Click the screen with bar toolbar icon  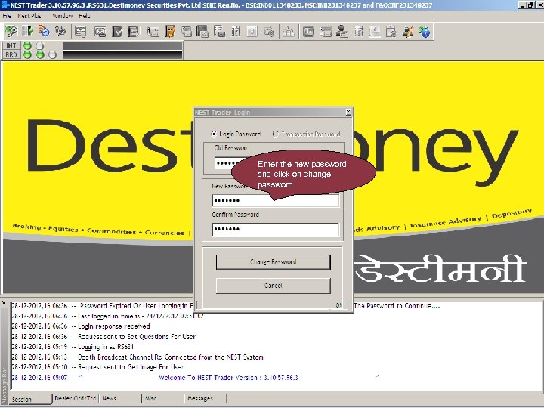pos(100,32)
